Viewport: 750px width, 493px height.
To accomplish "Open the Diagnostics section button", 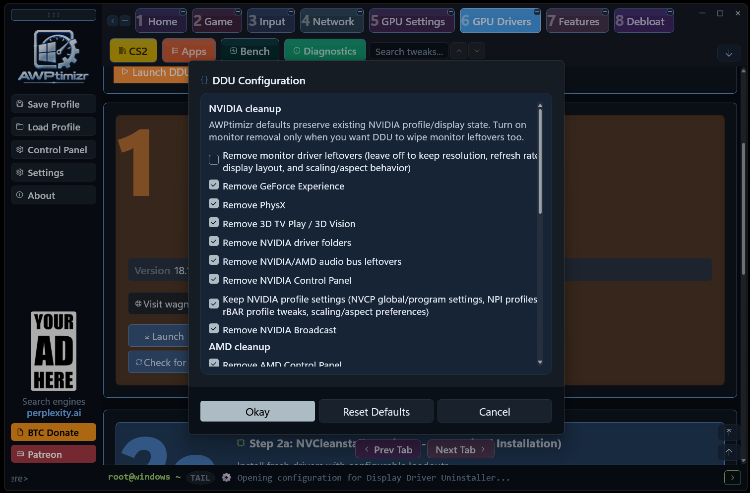I will click(x=325, y=51).
